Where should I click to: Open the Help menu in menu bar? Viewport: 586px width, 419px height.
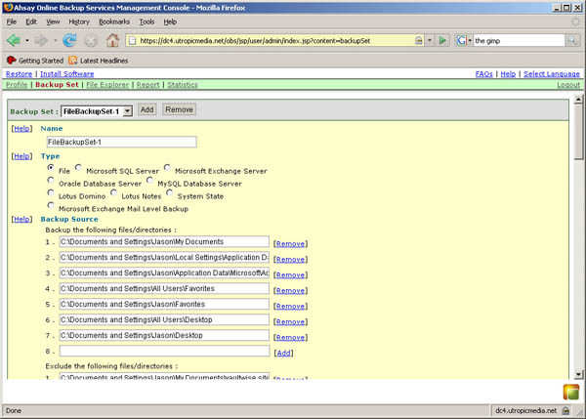(x=170, y=21)
